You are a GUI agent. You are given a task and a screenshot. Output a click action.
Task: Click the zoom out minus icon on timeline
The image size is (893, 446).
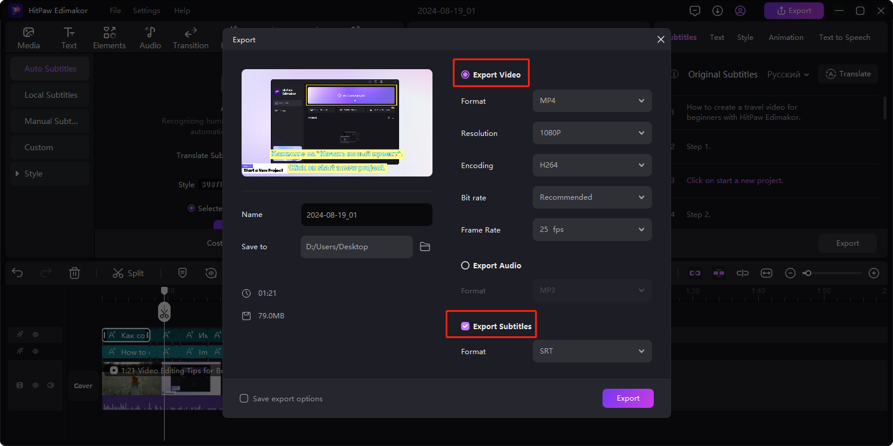click(790, 273)
